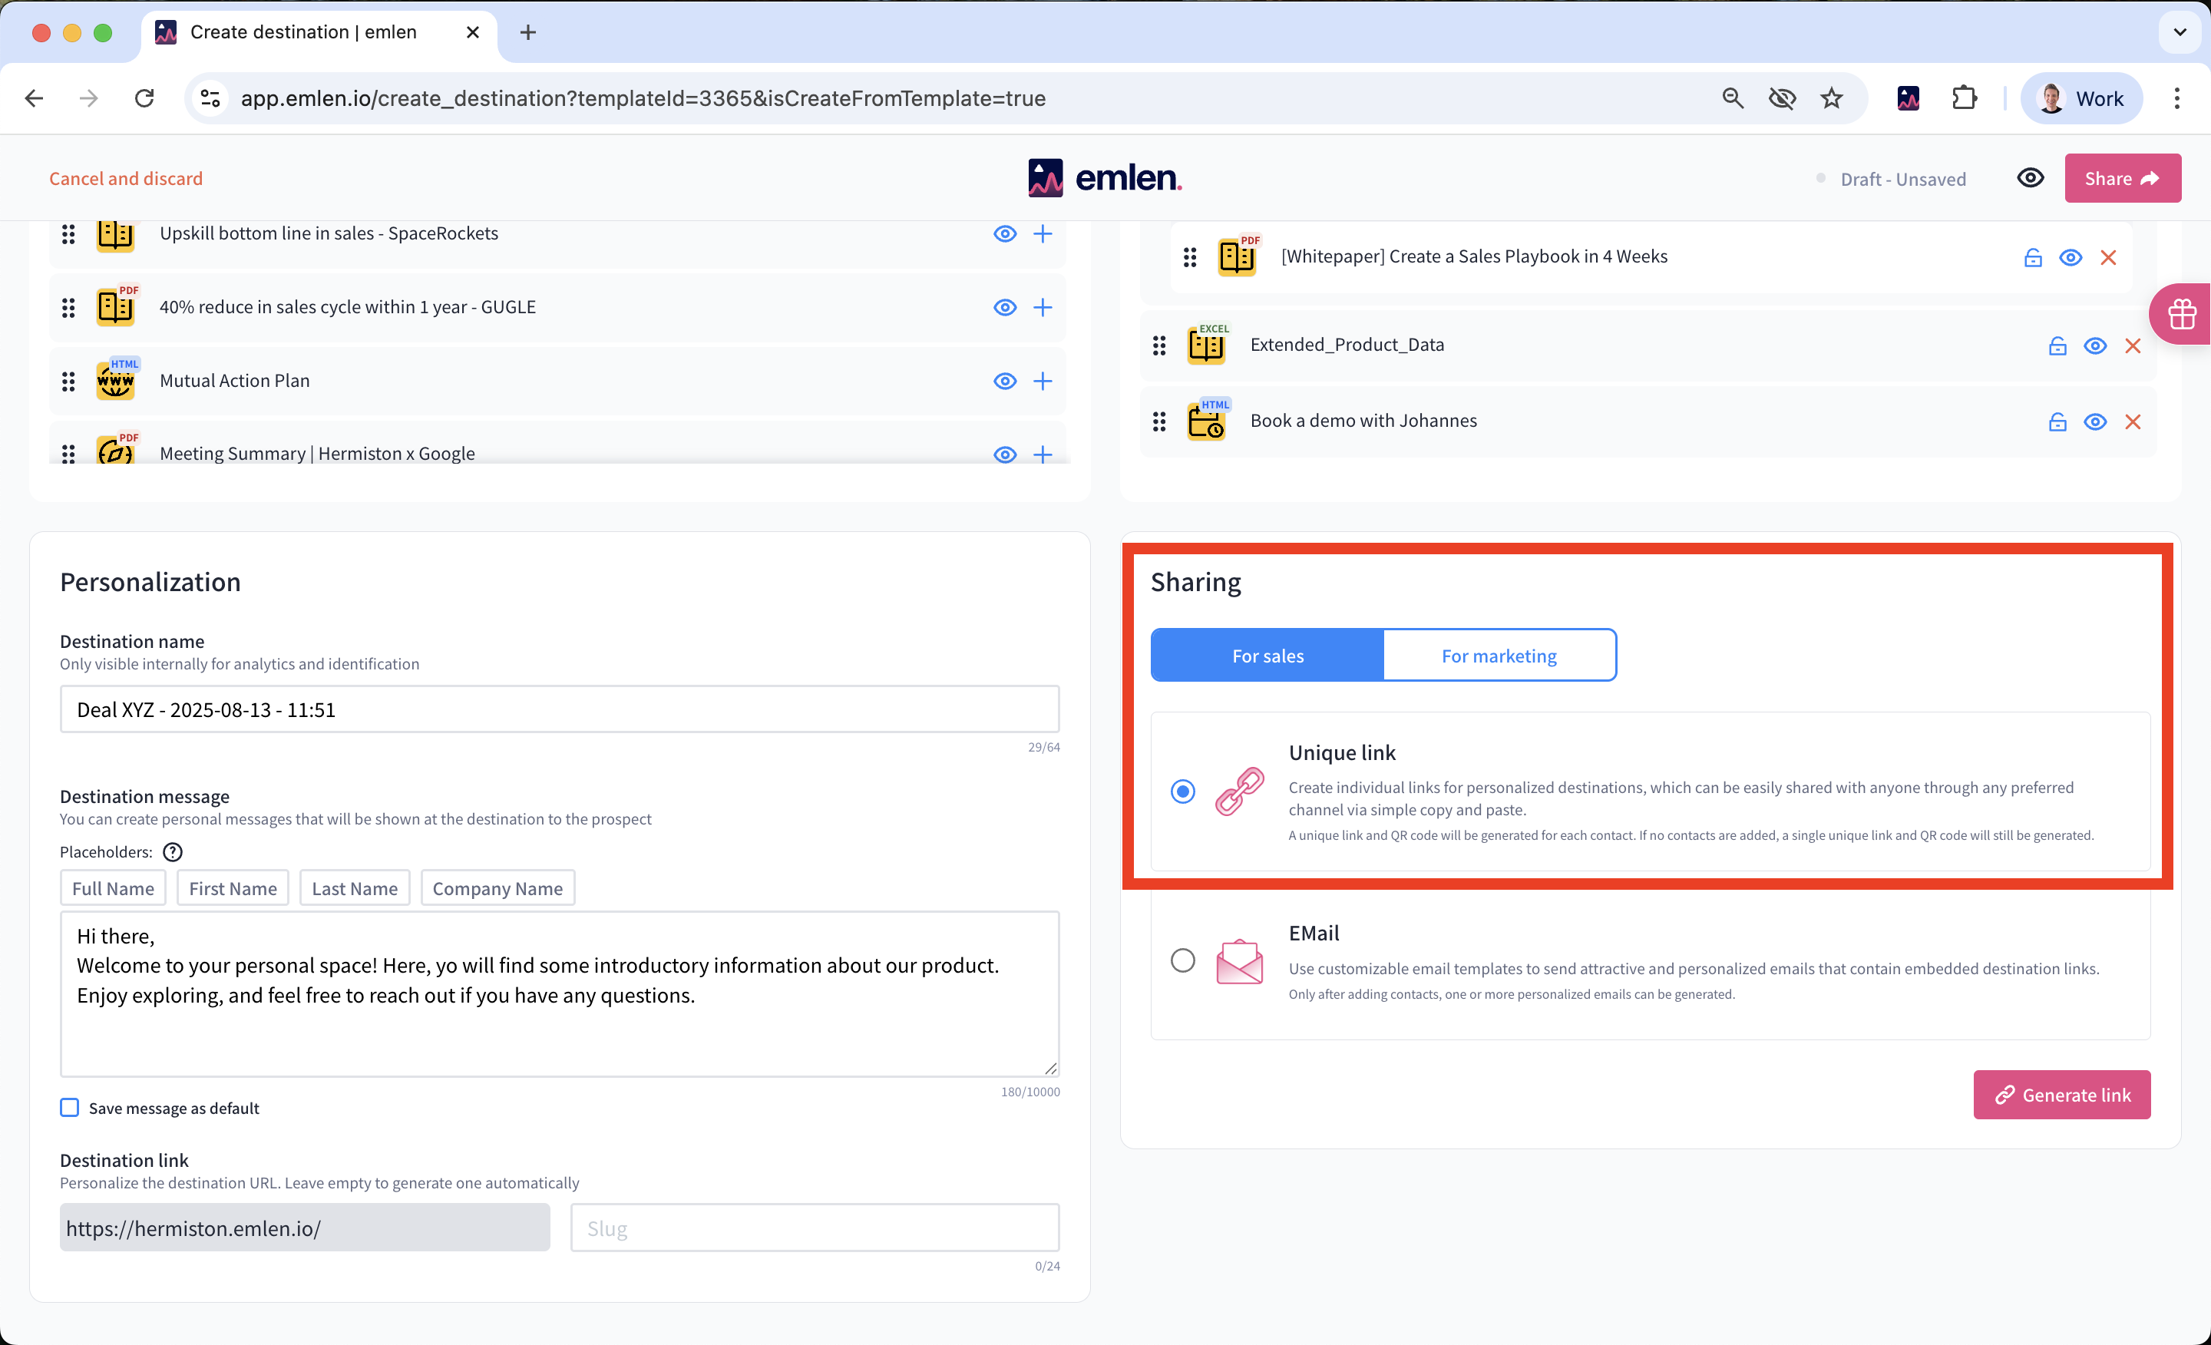Click unlock icon for Book a demo with Johannes
Viewport: 2211px width, 1345px height.
(x=2057, y=421)
